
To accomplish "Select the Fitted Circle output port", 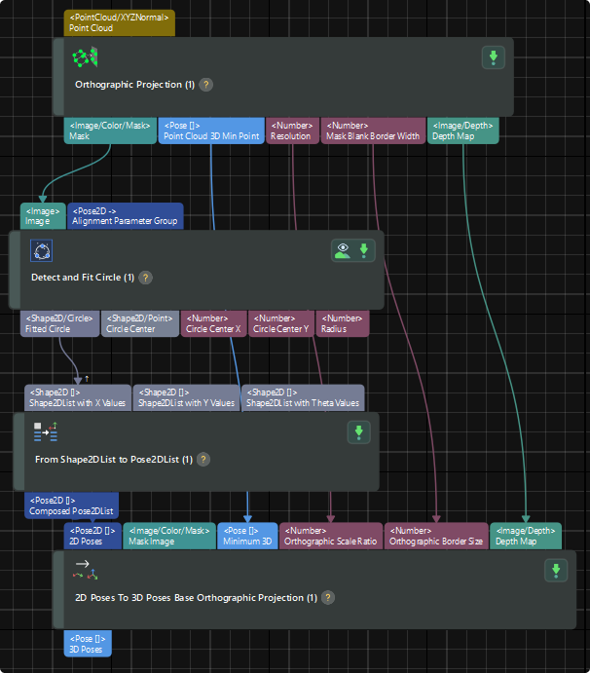I will click(x=59, y=323).
